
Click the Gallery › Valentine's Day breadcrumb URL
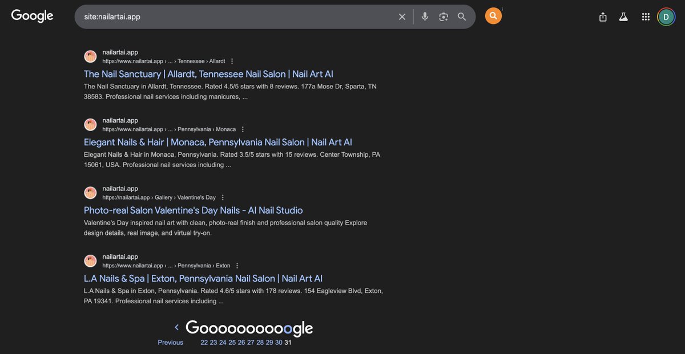pos(159,197)
